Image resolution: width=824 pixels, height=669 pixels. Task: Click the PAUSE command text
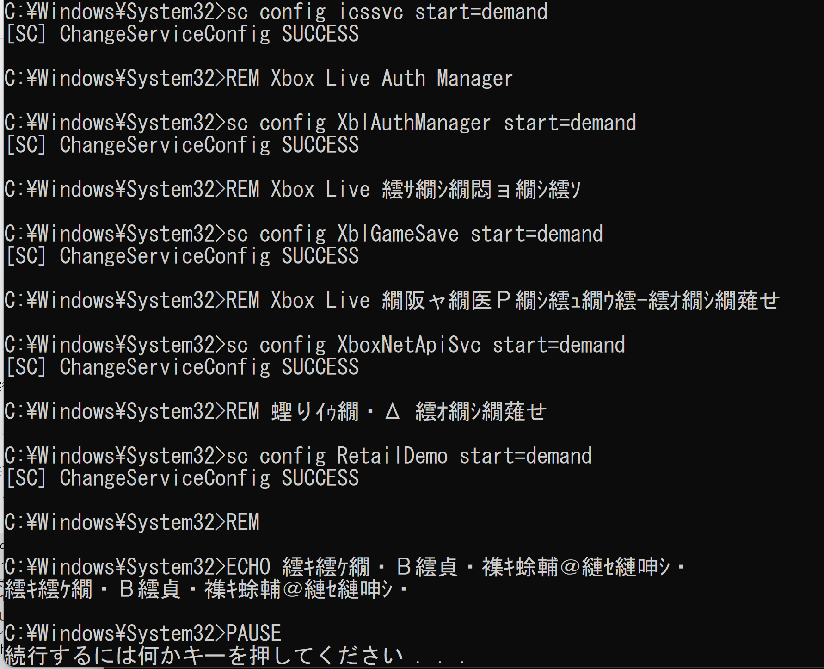(253, 633)
